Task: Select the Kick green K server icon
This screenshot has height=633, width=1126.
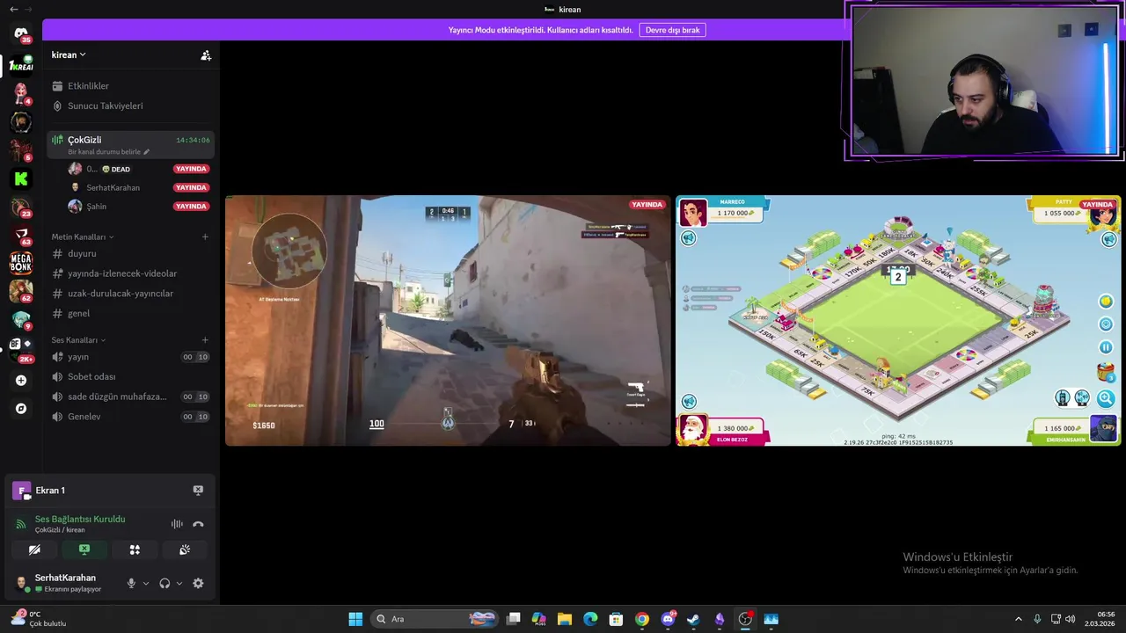Action: (x=21, y=178)
